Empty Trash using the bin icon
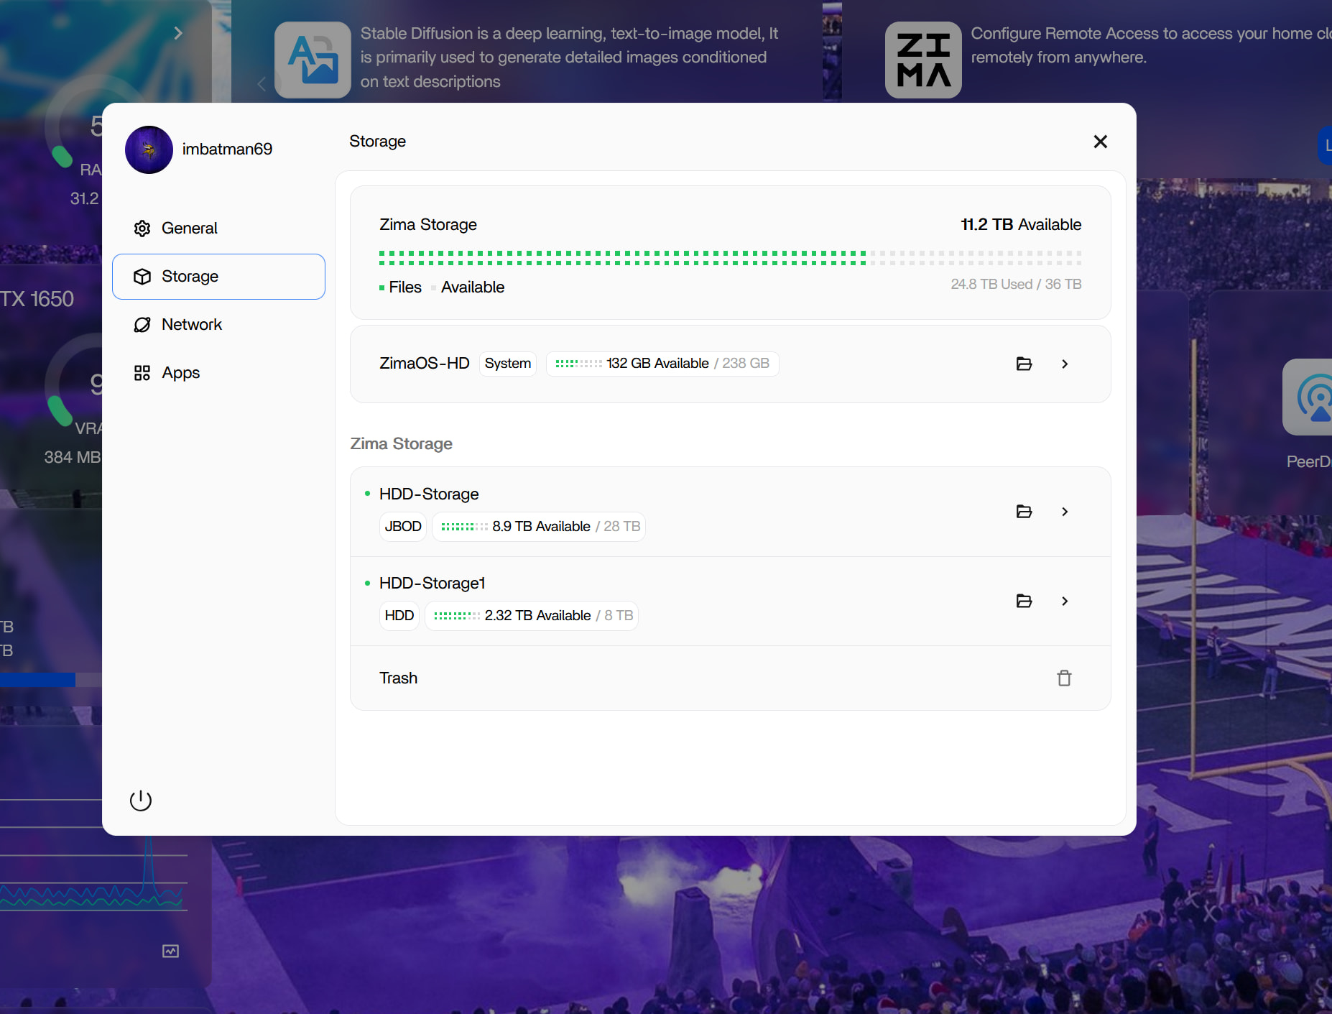The height and width of the screenshot is (1014, 1332). coord(1064,678)
